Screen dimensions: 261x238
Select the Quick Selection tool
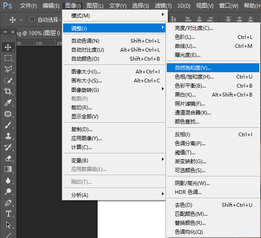coord(8,80)
